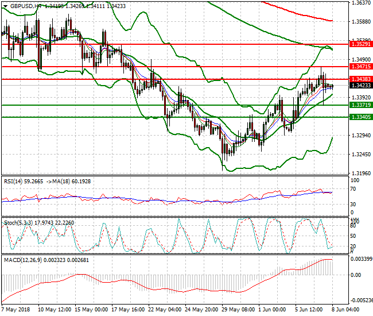
Task: Click the current price 1.34233 black tag
Action: 360,86
